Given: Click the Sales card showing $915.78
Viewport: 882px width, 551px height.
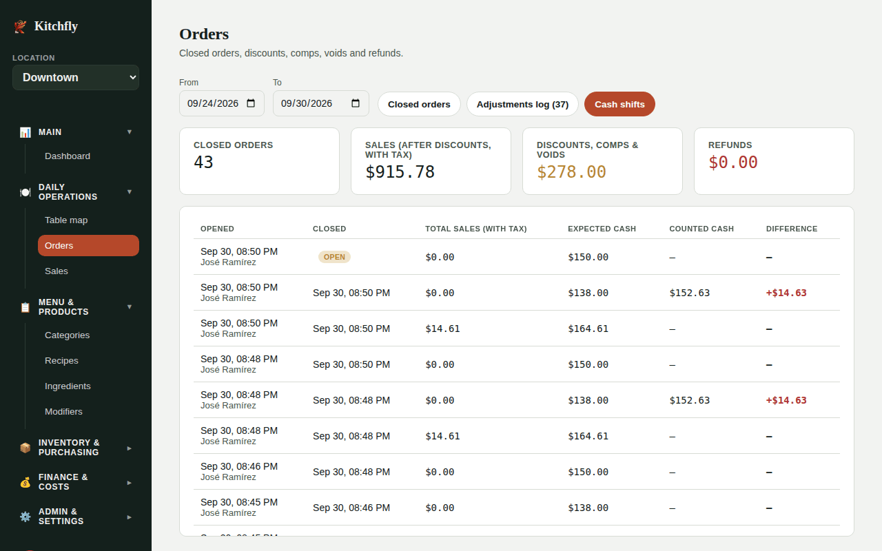Looking at the screenshot, I should [431, 161].
